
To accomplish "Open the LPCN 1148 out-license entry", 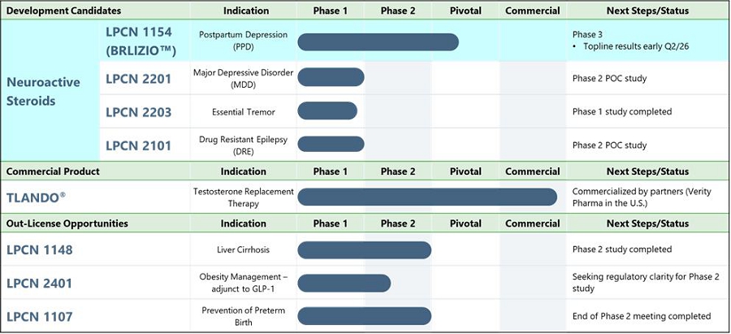I will click(x=40, y=249).
